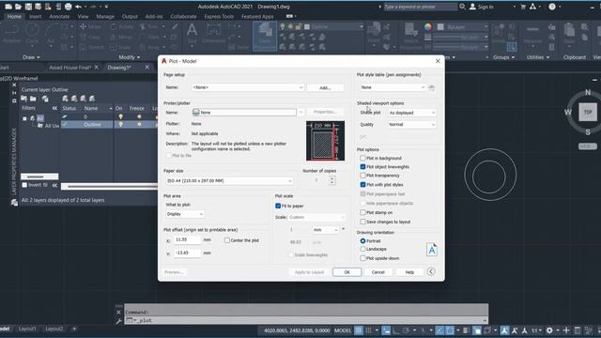Click Help button in Plot dialog

pyautogui.click(x=409, y=272)
